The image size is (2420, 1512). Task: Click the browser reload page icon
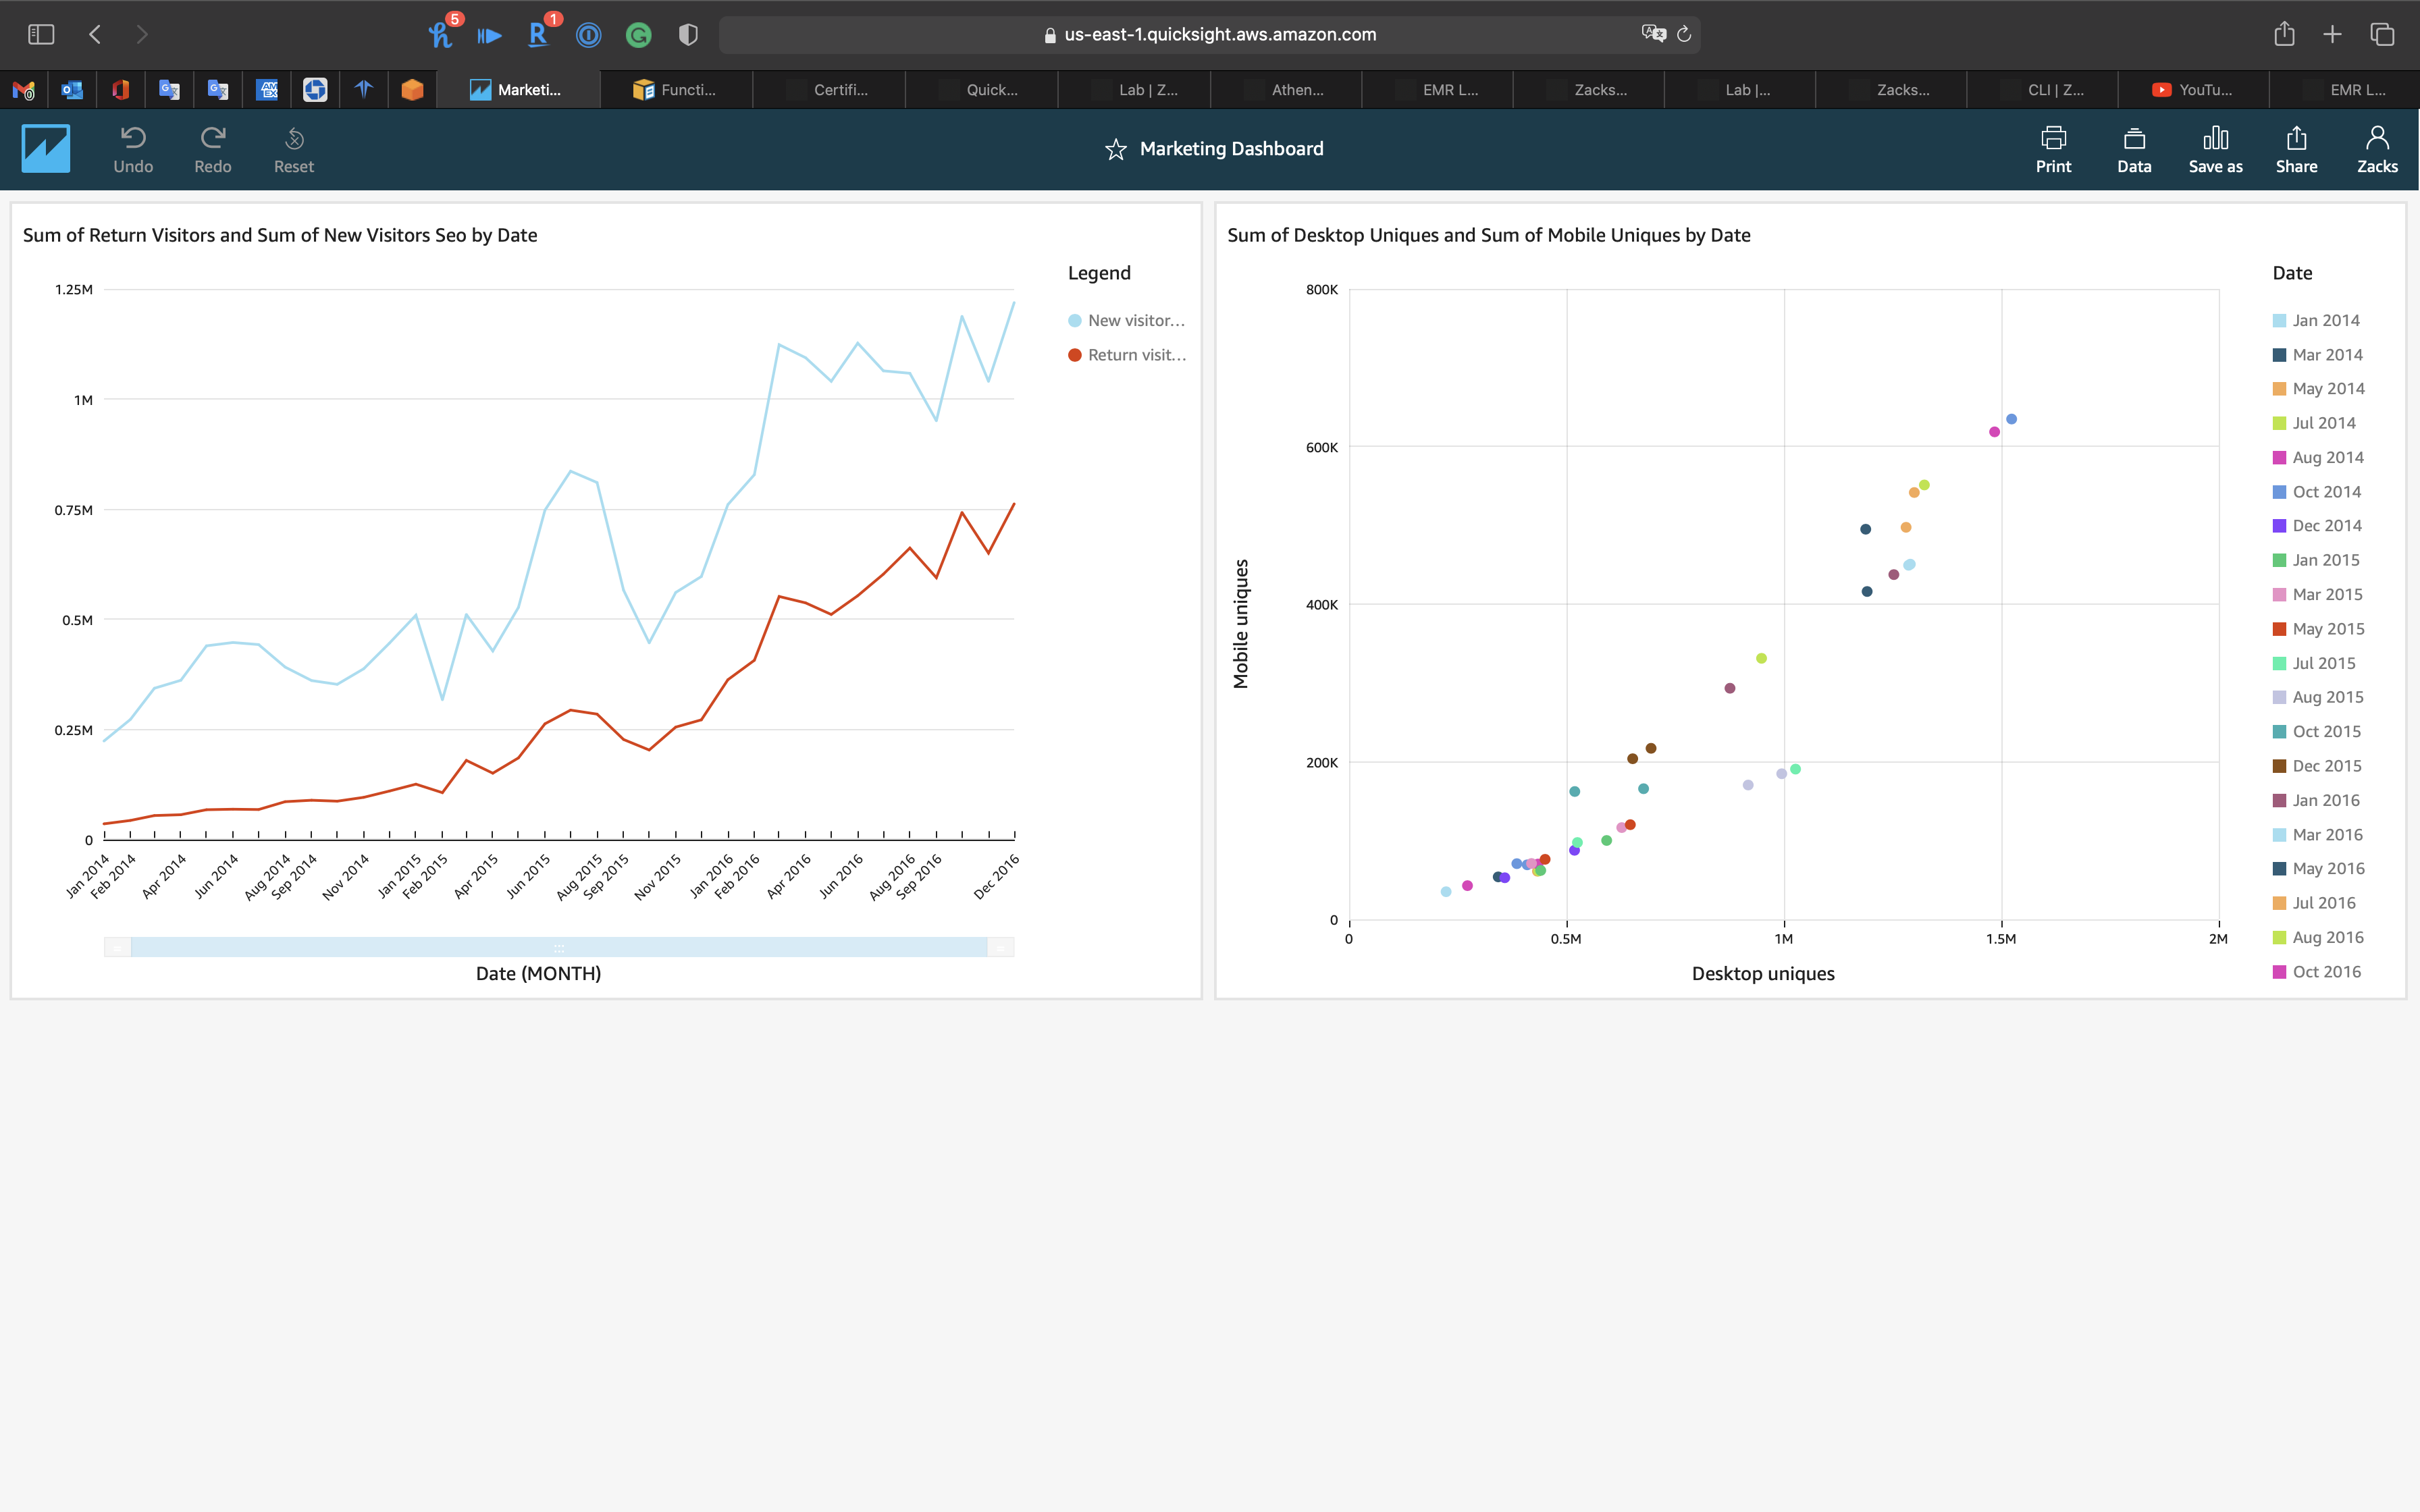(1684, 35)
